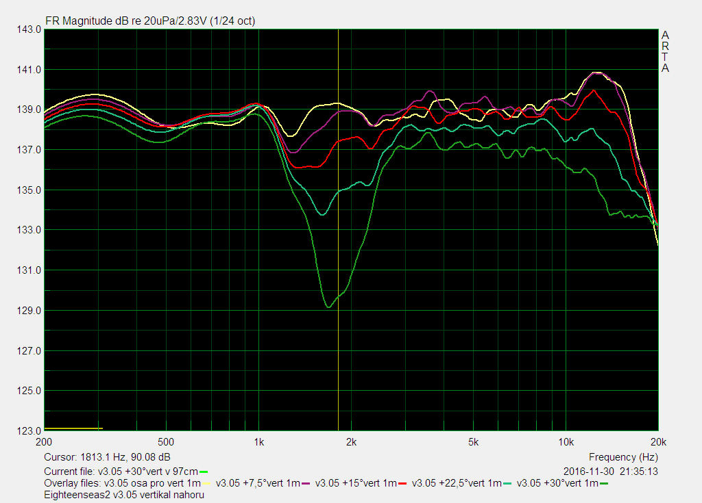Image resolution: width=702 pixels, height=503 pixels.
Task: Click the yellow bar at graph bottom-left corner
Action: pos(73,428)
